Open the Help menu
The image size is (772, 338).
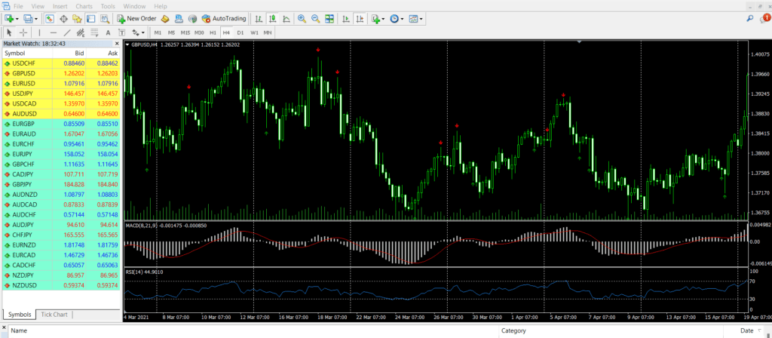161,6
